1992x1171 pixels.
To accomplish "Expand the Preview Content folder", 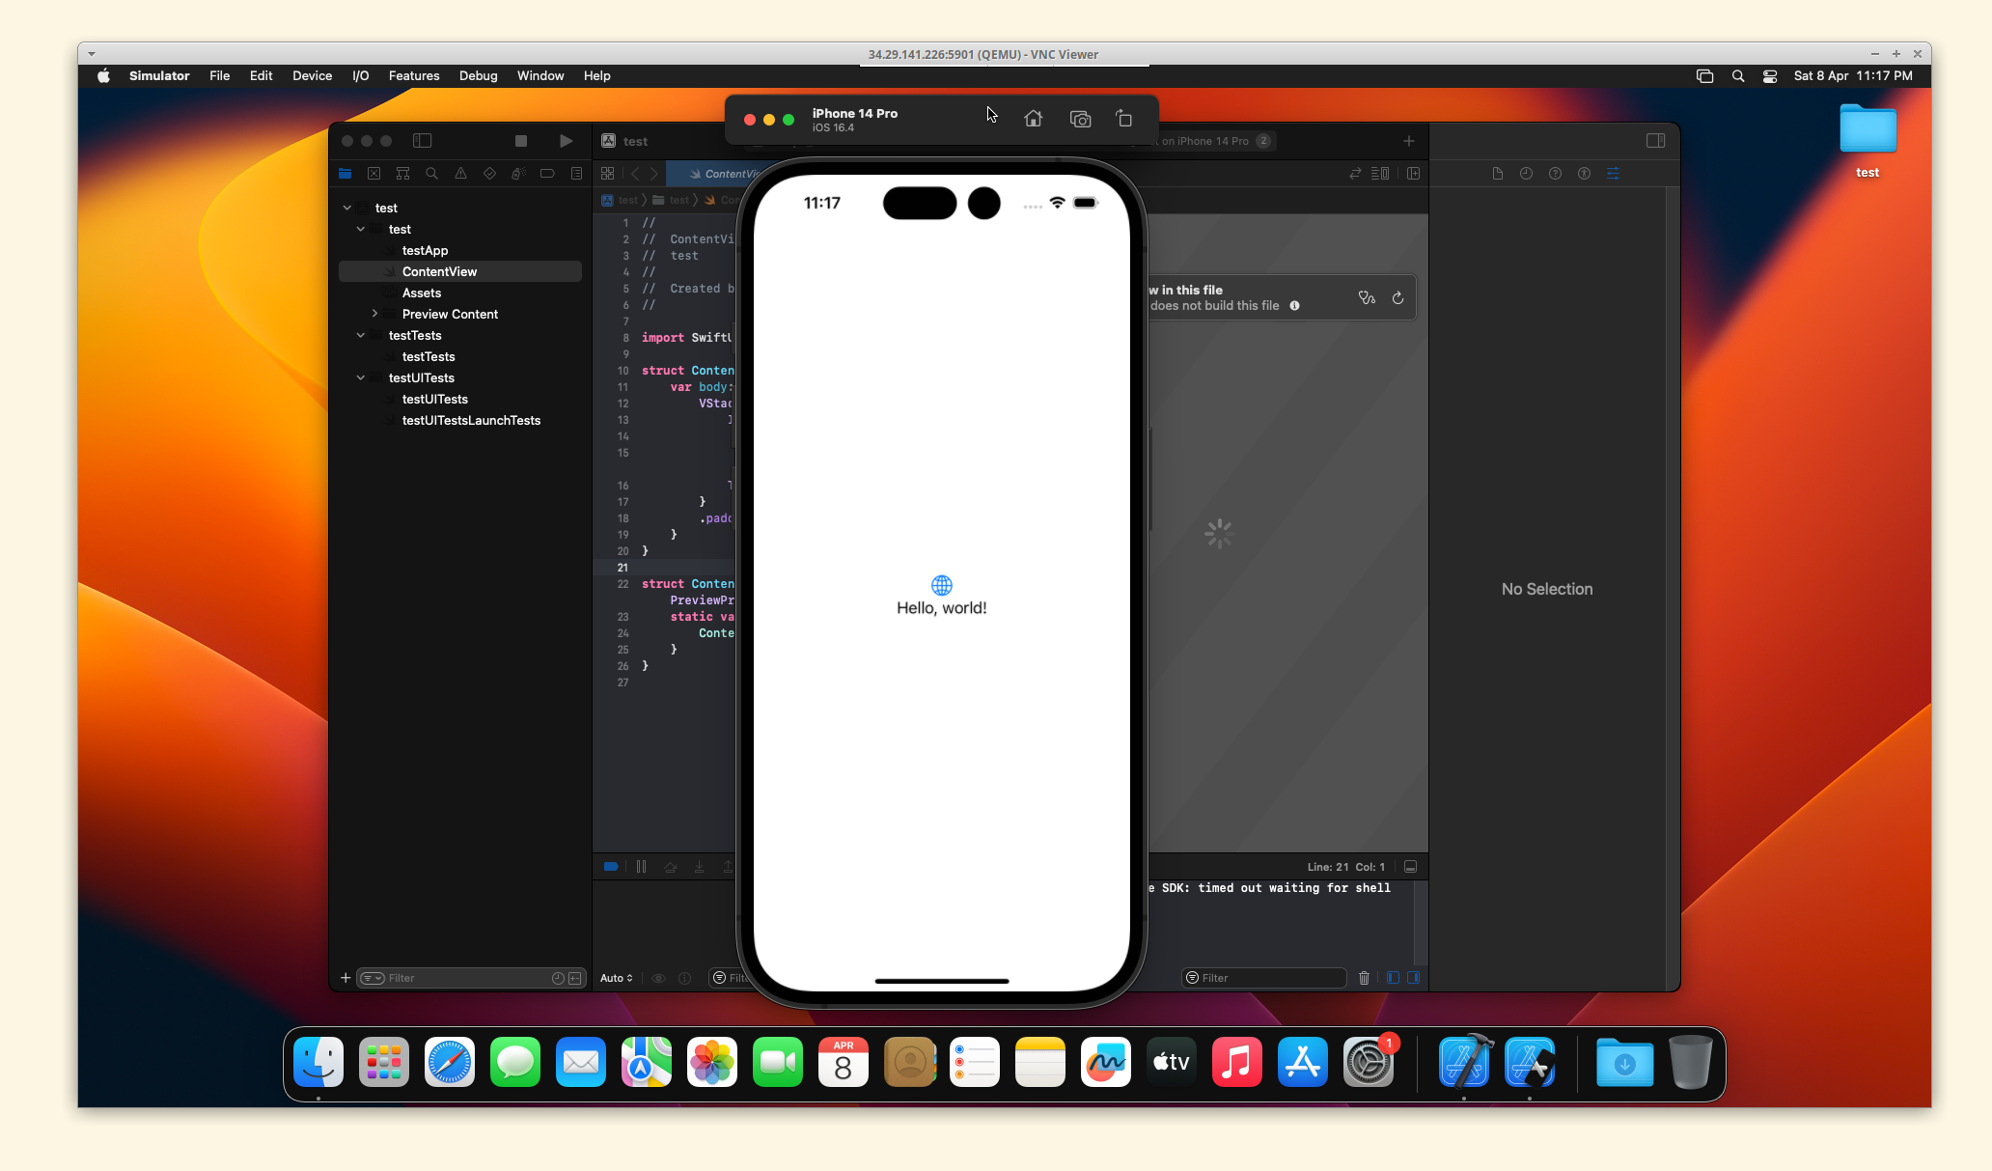I will (x=374, y=314).
